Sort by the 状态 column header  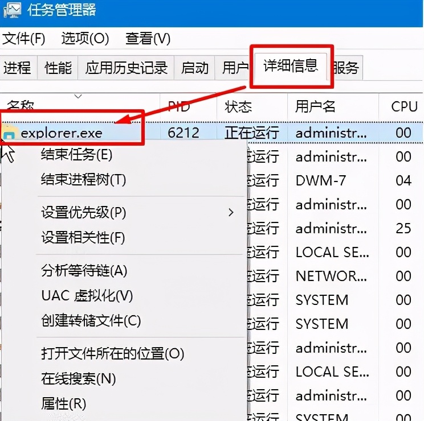click(252, 106)
